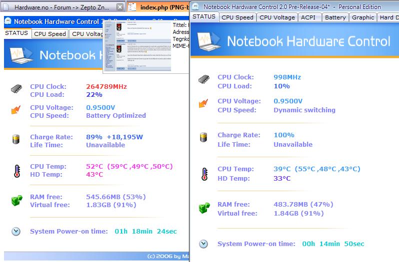Click laptop logo in left NHC banner
Image resolution: width=399 pixels, height=262 pixels.
(21, 55)
